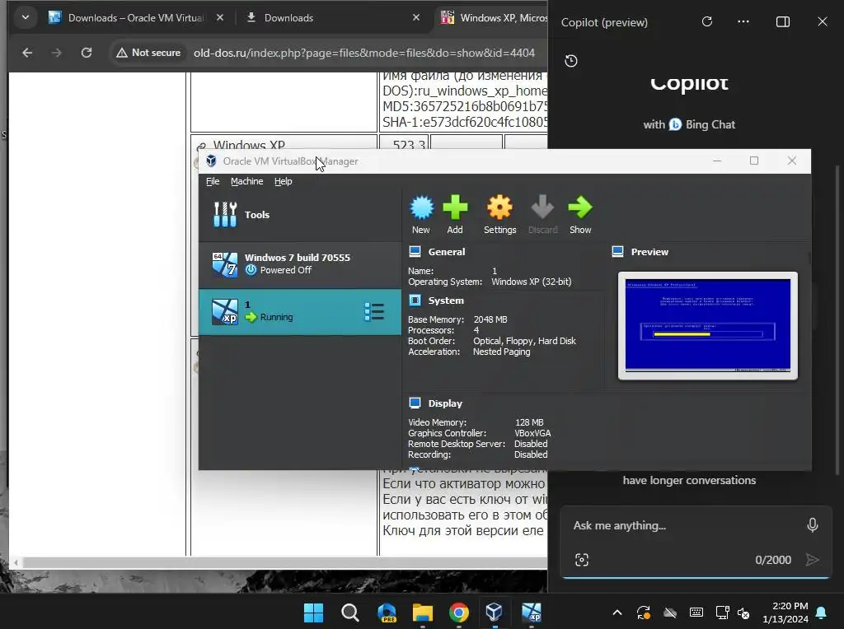Open notifications bell in taskbar

tap(822, 613)
